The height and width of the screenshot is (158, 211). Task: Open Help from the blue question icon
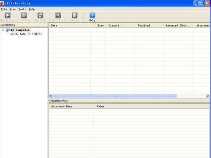[92, 15]
